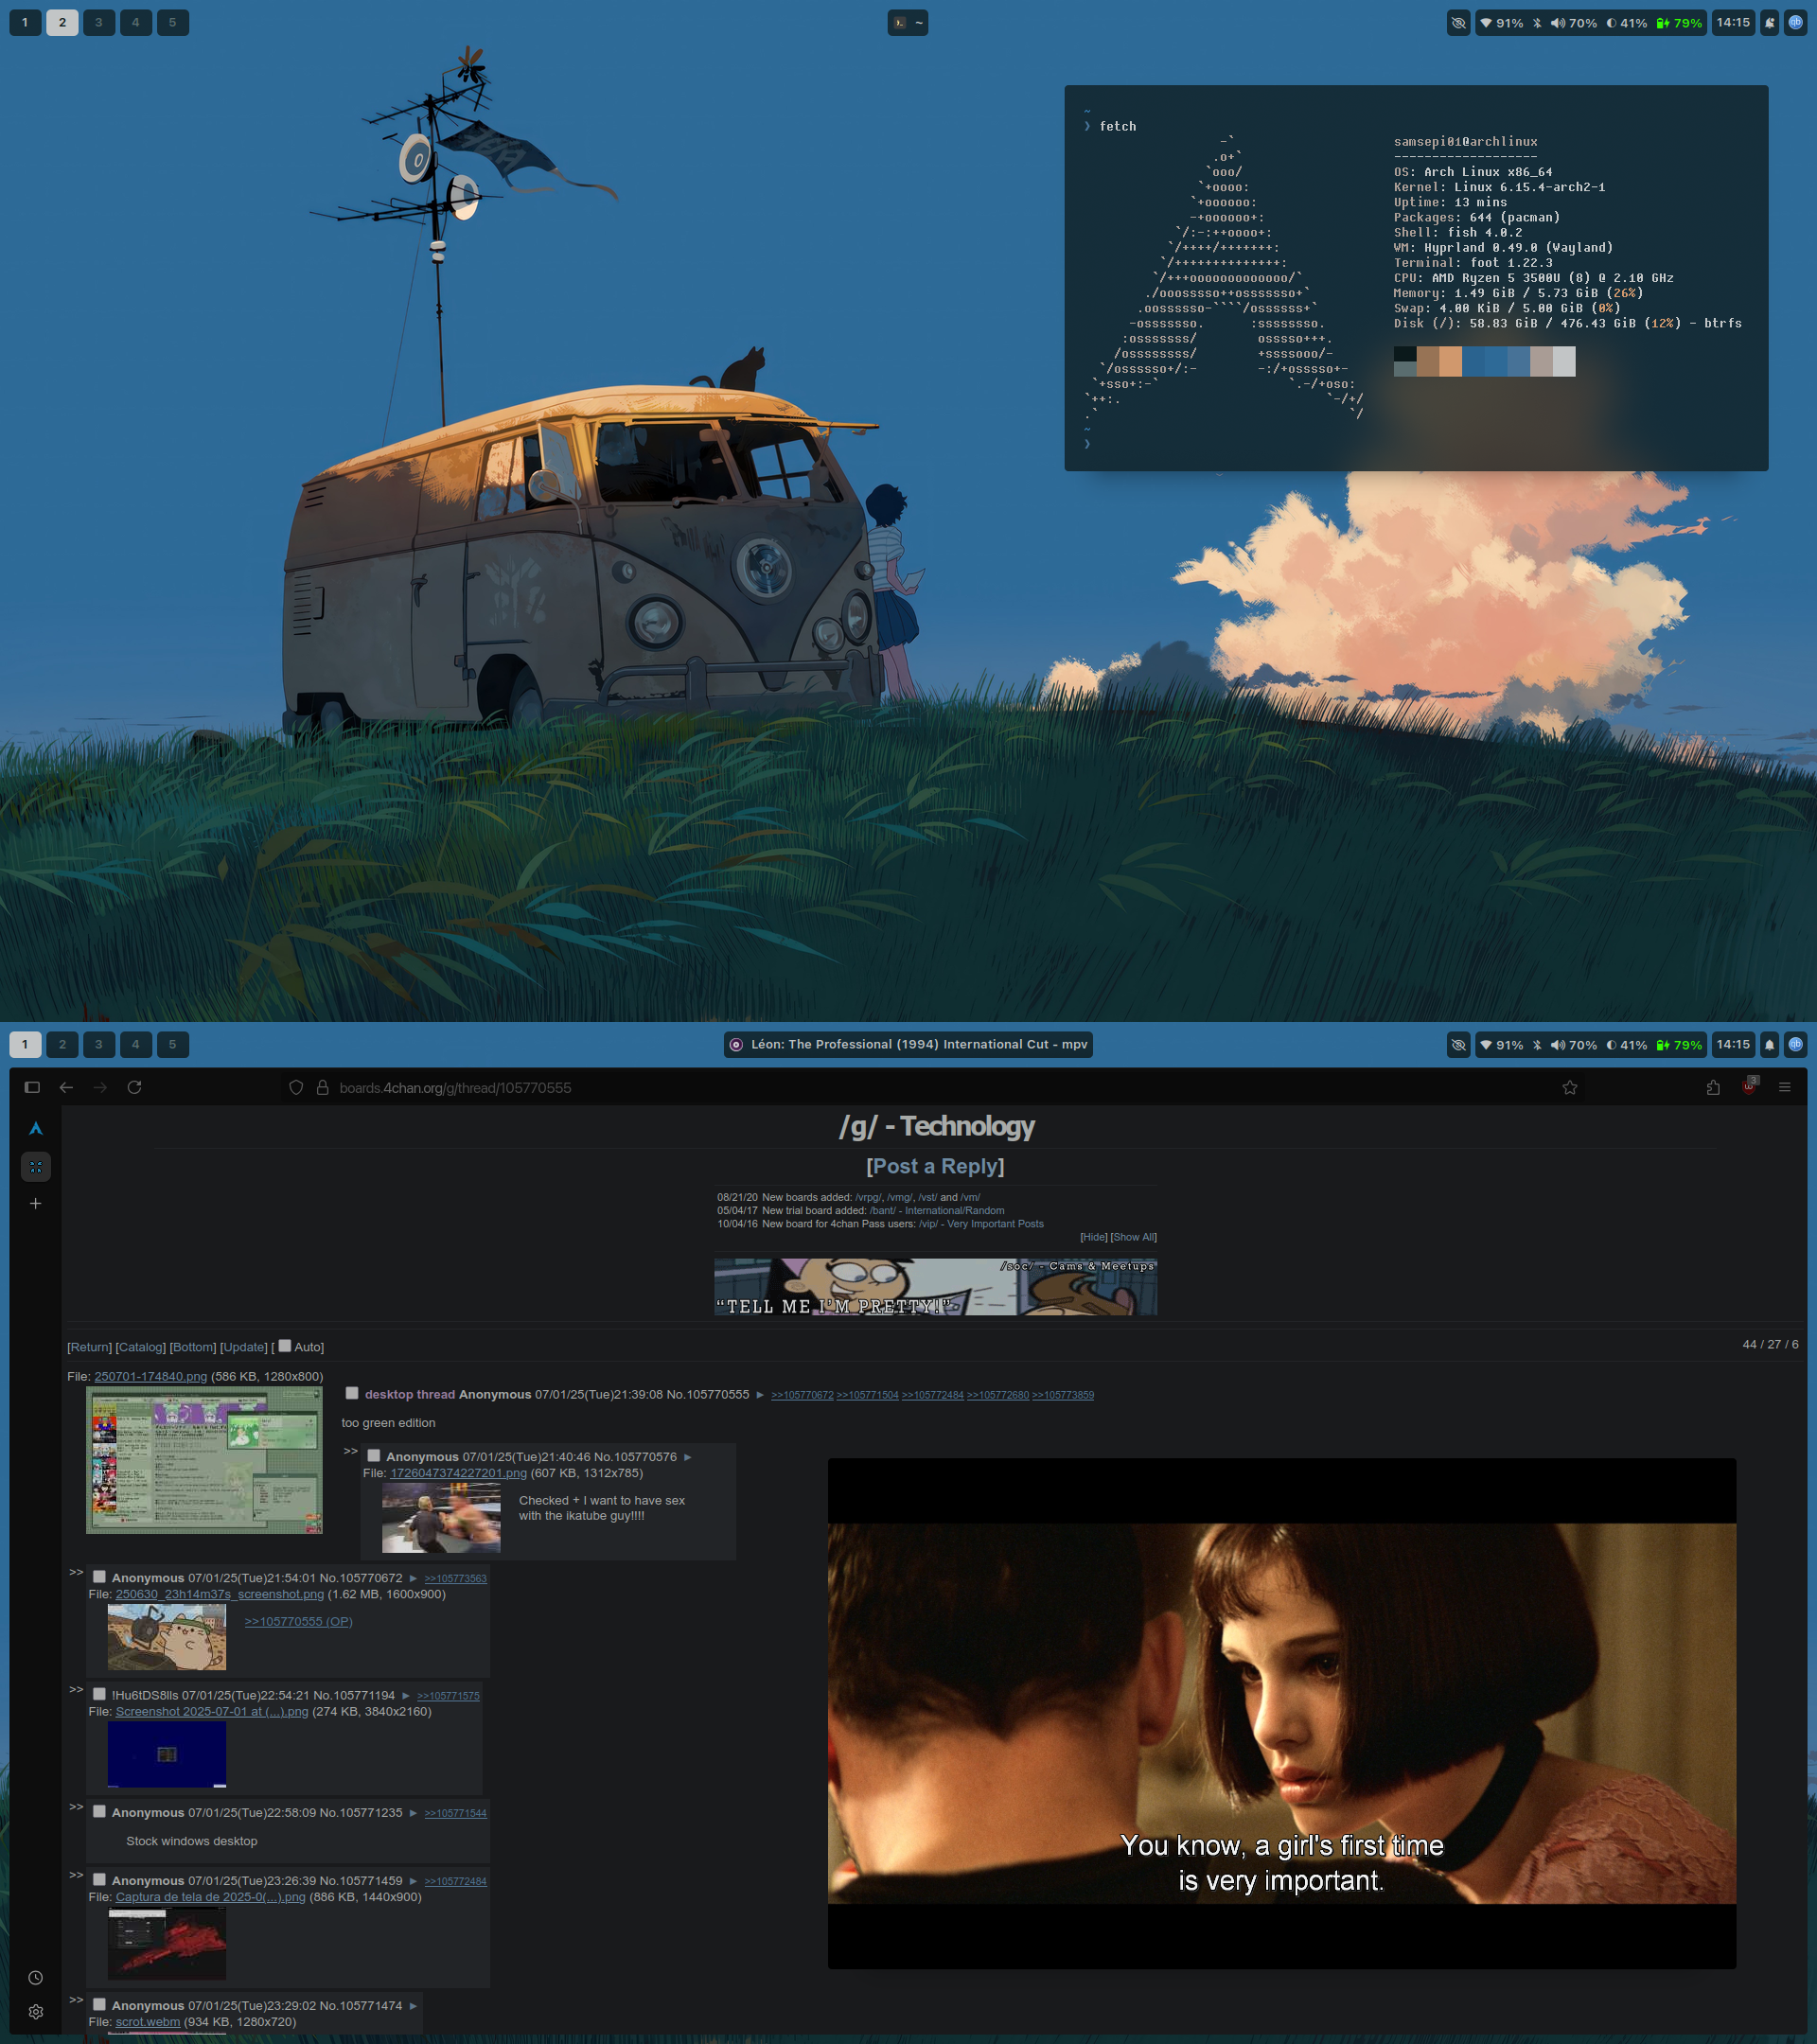Click the mpv icon in the window title
Viewport: 1817px width, 2044px height.
(x=736, y=1045)
